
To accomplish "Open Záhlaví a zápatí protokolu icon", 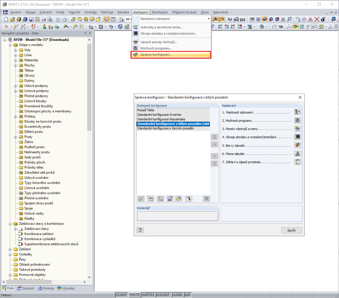I will click(298, 162).
